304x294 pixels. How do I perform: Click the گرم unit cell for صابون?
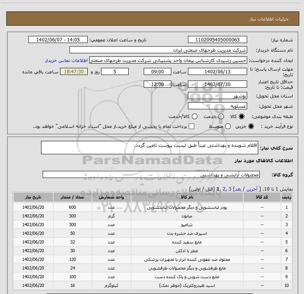111,216
